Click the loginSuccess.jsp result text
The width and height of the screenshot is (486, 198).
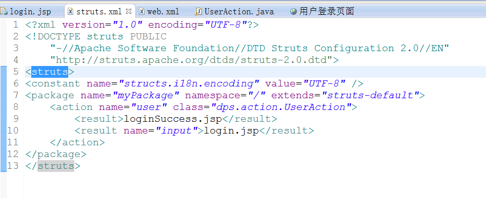(x=173, y=119)
